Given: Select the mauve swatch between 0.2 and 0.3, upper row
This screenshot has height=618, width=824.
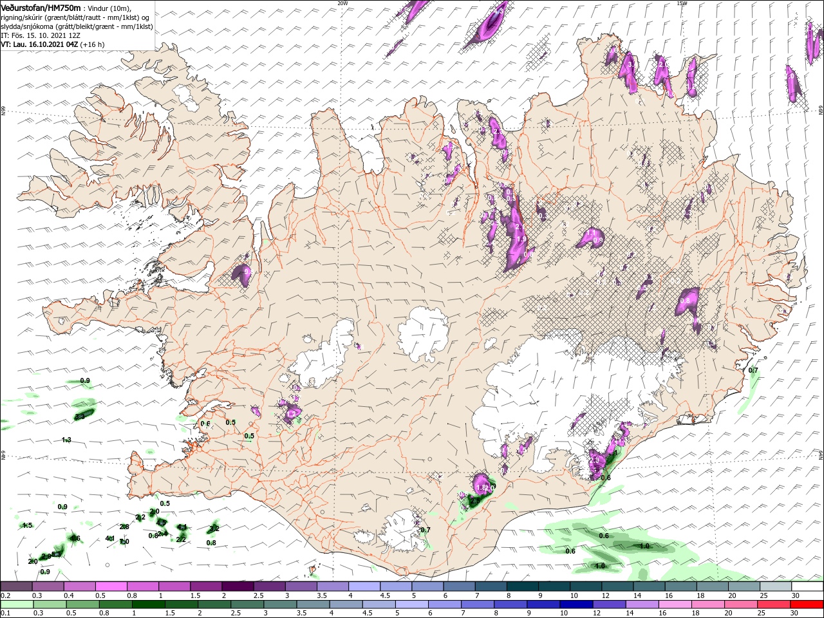Looking at the screenshot, I should (16, 586).
